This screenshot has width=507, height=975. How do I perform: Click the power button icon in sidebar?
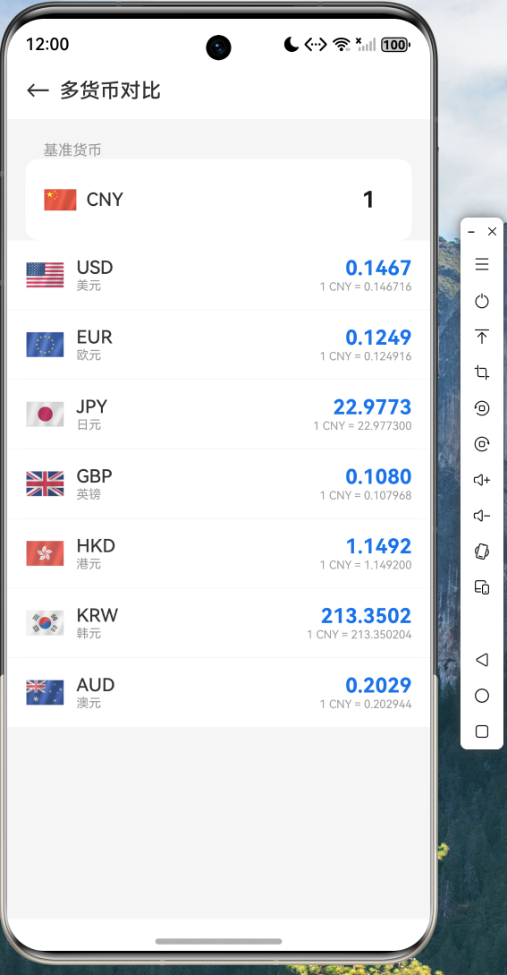pyautogui.click(x=482, y=301)
